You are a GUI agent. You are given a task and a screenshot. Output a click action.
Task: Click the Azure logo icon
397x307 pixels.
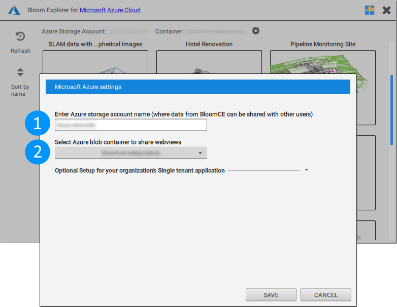tap(14, 10)
